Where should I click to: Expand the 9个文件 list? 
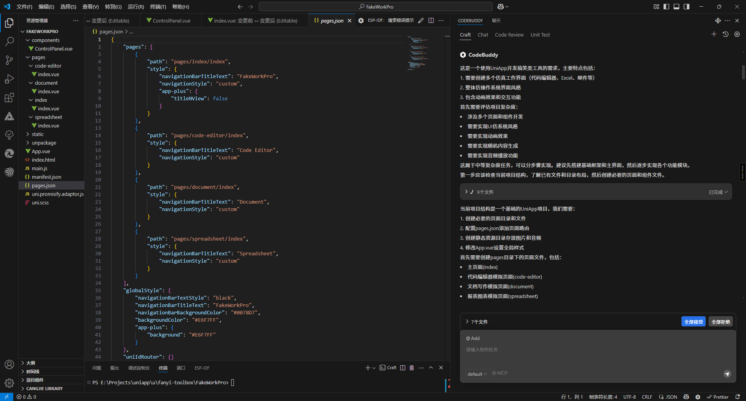coord(466,192)
